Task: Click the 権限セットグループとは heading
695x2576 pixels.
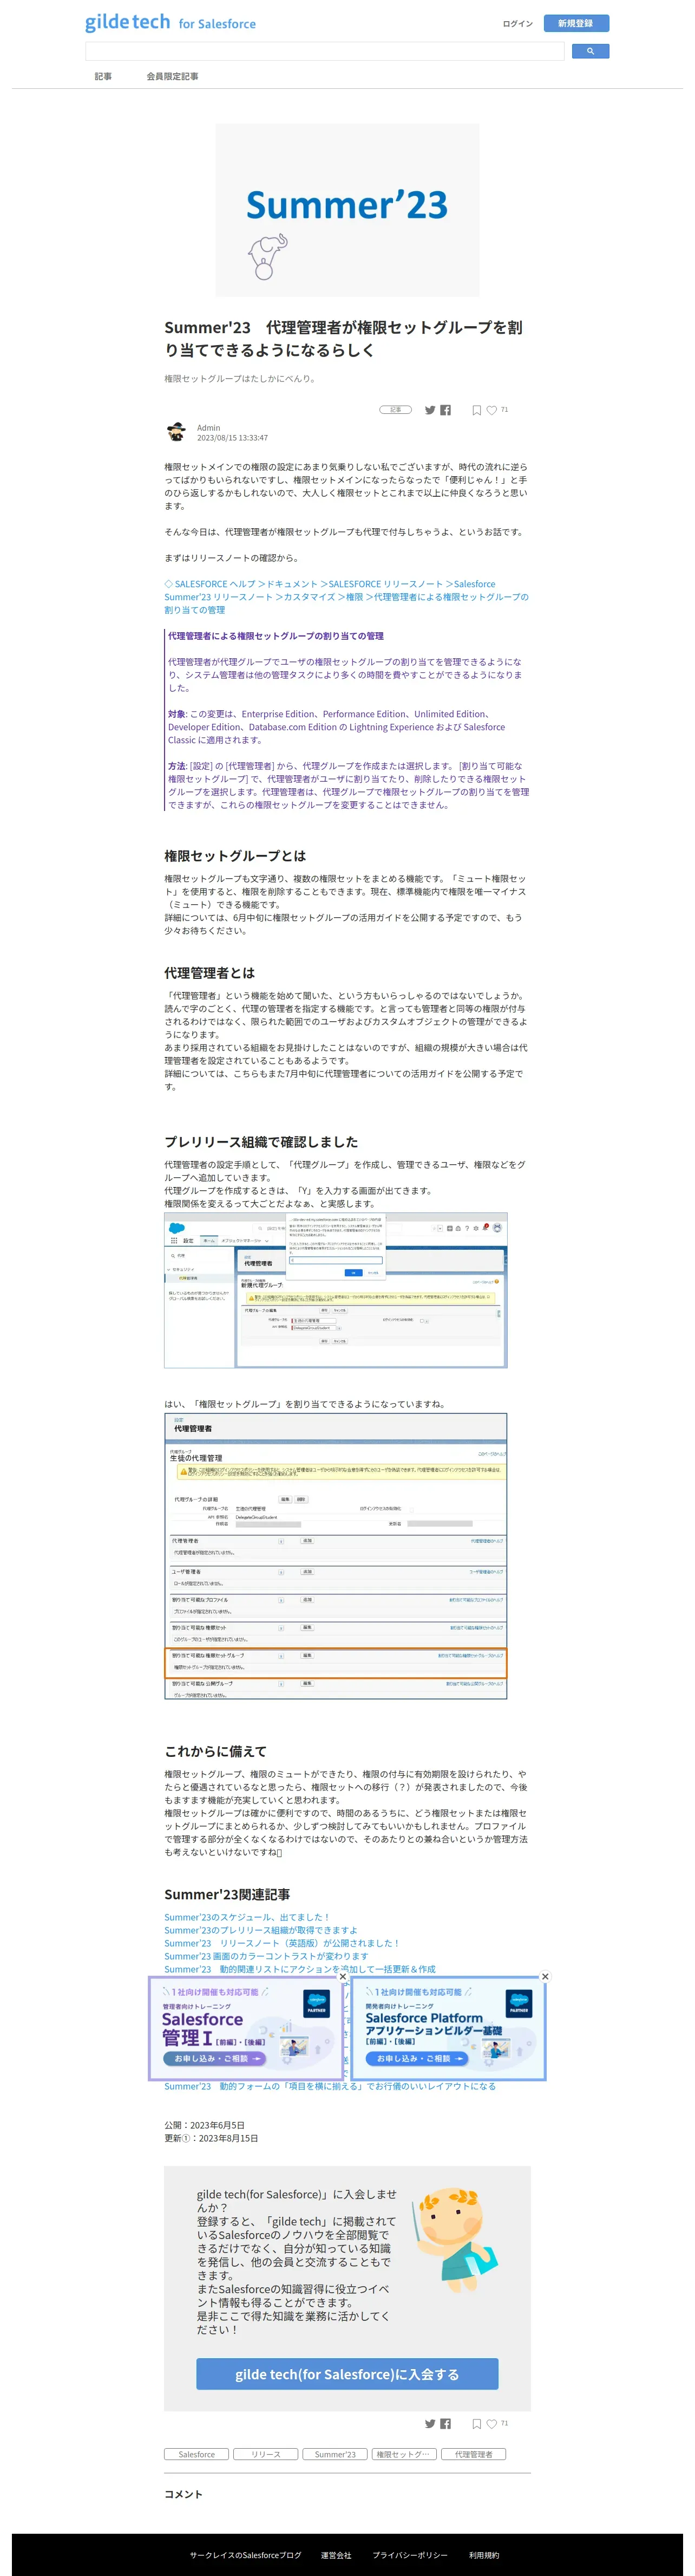Action: click(x=235, y=856)
